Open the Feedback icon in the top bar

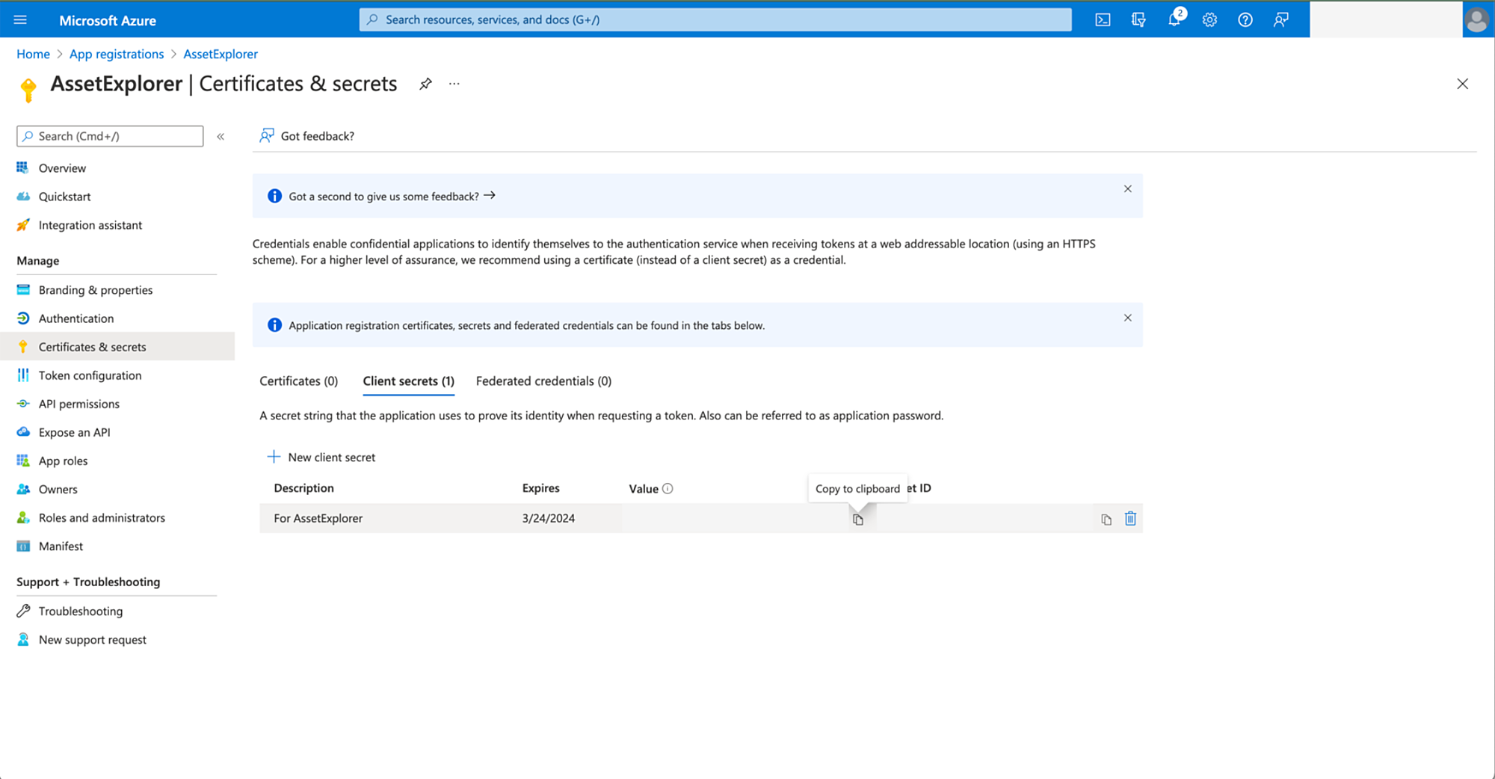click(1280, 19)
